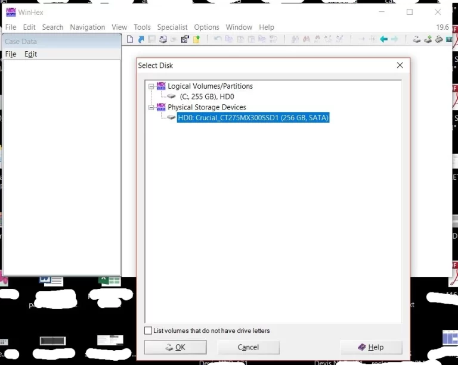458x365 pixels.
Task: Click the Copy Block toolbar icon
Action: pos(229,39)
